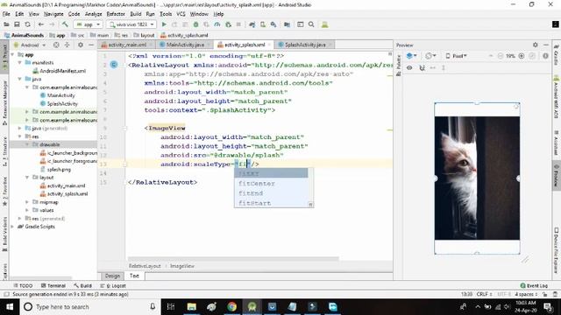Click the Debug app bug icon

[195, 24]
